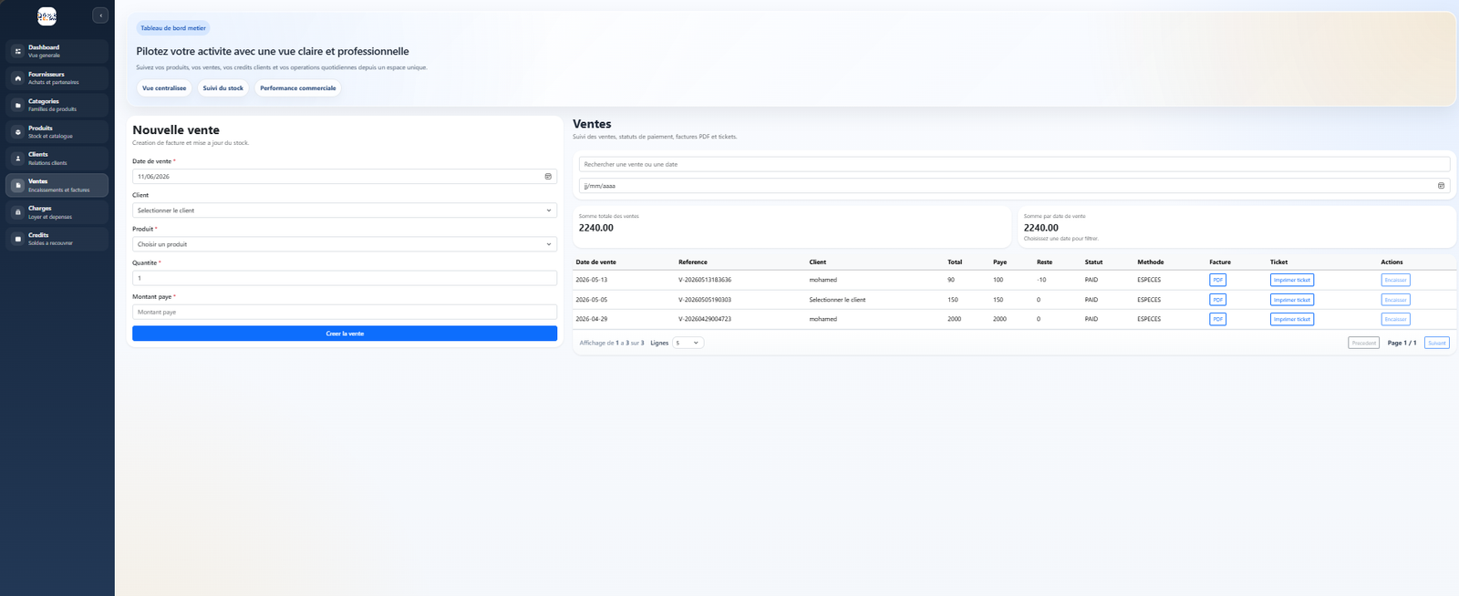Viewport: 1459px width, 596px height.
Task: Click the Somme par date de vente card
Action: [1237, 226]
